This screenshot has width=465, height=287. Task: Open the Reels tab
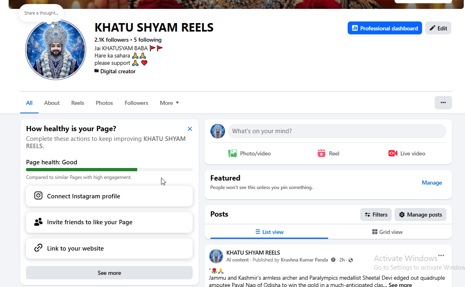click(x=78, y=103)
